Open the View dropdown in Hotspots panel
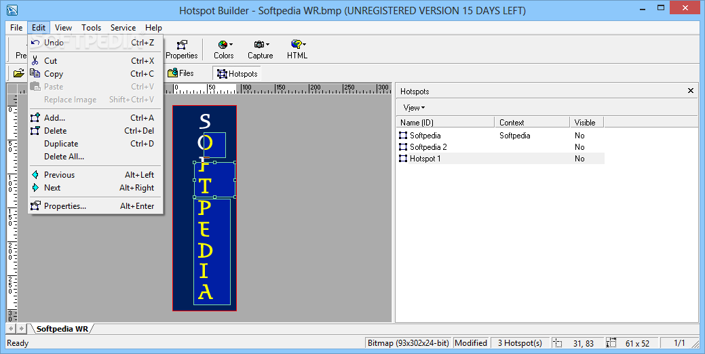Screen dimensions: 705x354 coord(414,108)
